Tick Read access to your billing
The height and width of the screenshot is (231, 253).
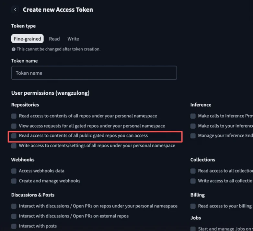coord(193,206)
